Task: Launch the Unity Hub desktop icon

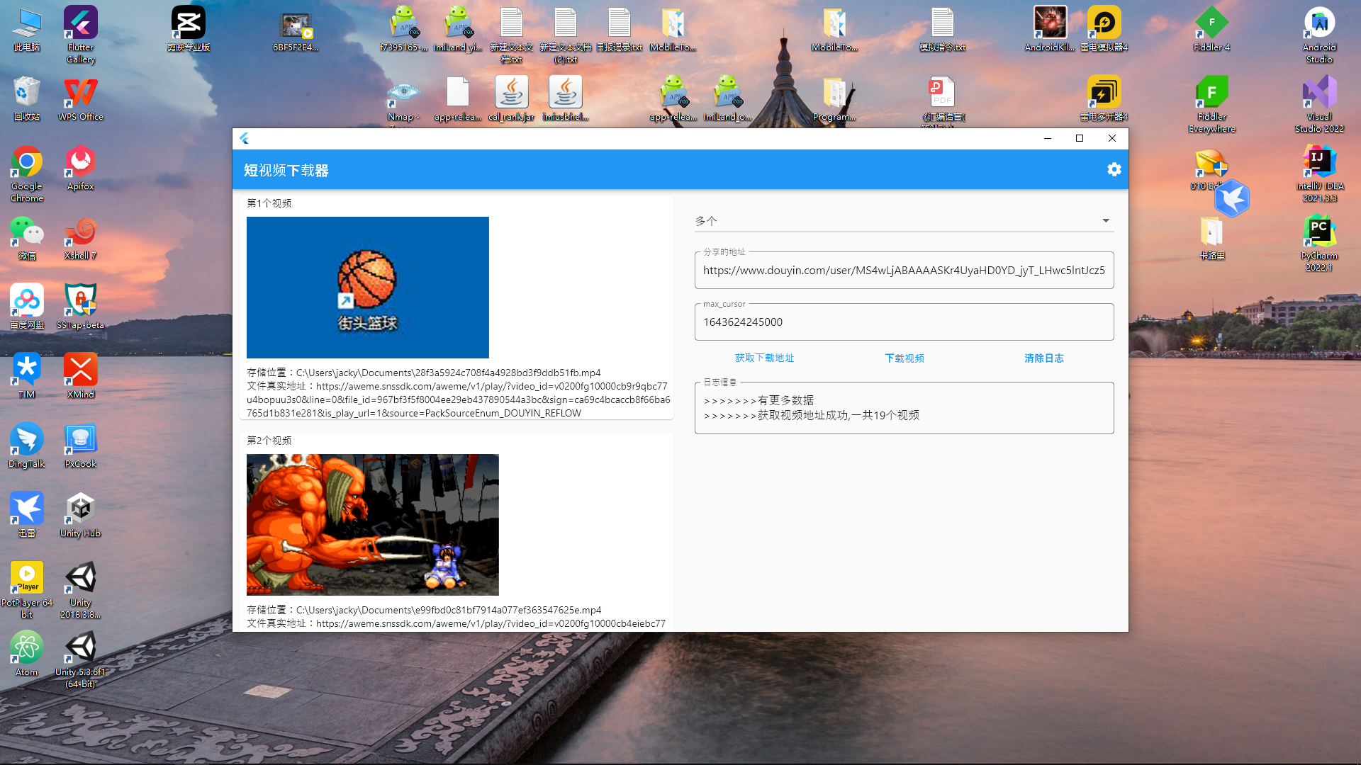Action: pyautogui.click(x=80, y=509)
